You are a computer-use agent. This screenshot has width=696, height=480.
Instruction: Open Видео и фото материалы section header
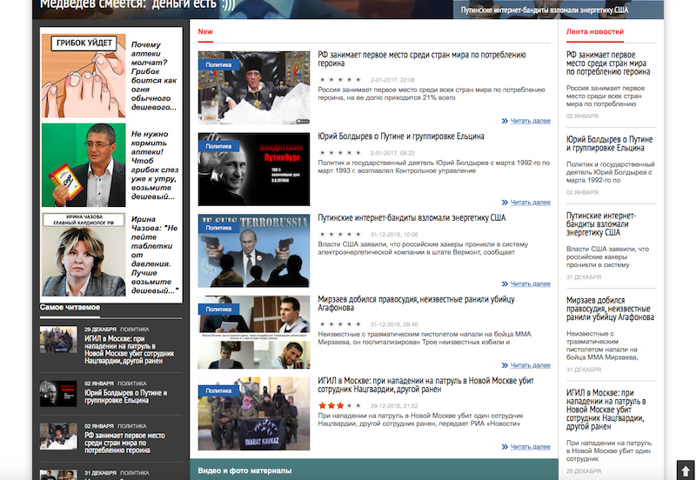[244, 470]
